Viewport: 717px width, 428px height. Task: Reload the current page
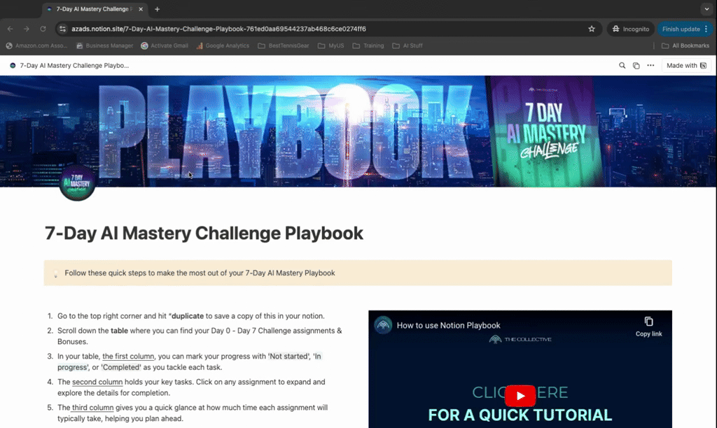43,29
